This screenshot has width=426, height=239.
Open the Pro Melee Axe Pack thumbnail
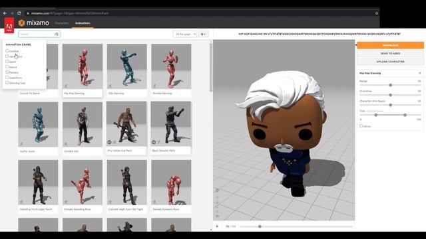coord(126,124)
